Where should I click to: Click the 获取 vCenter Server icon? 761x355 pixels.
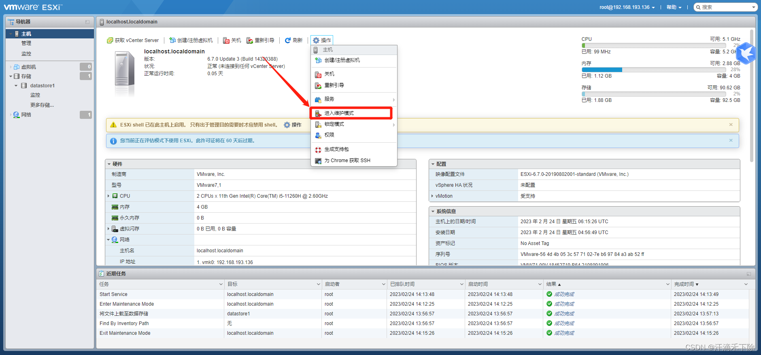point(110,40)
